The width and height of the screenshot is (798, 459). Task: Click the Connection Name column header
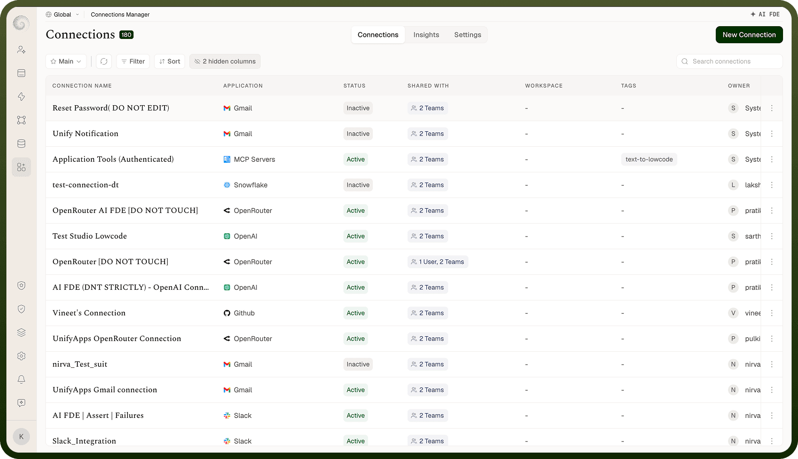[x=82, y=86]
